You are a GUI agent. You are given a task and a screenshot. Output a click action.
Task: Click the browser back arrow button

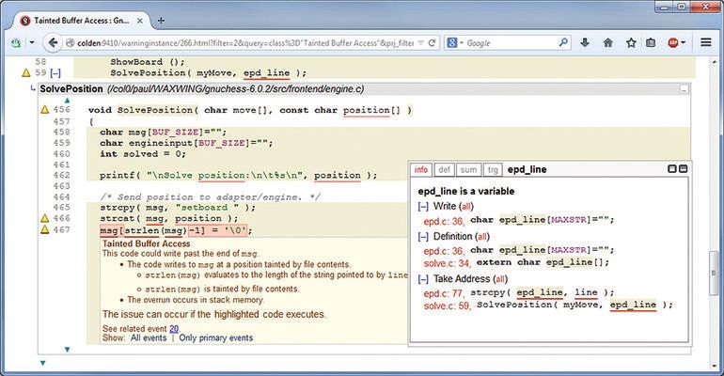click(x=53, y=43)
